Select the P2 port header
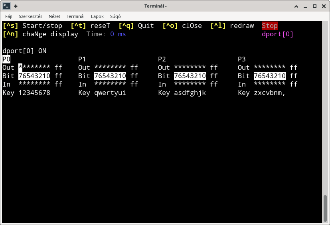 pos(162,59)
